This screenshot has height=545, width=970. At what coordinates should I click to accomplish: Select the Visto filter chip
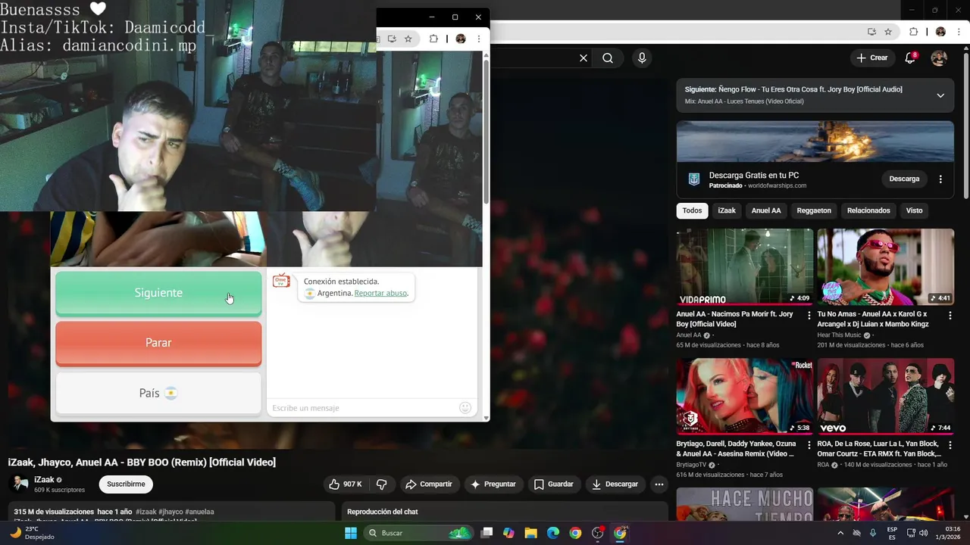pyautogui.click(x=914, y=210)
